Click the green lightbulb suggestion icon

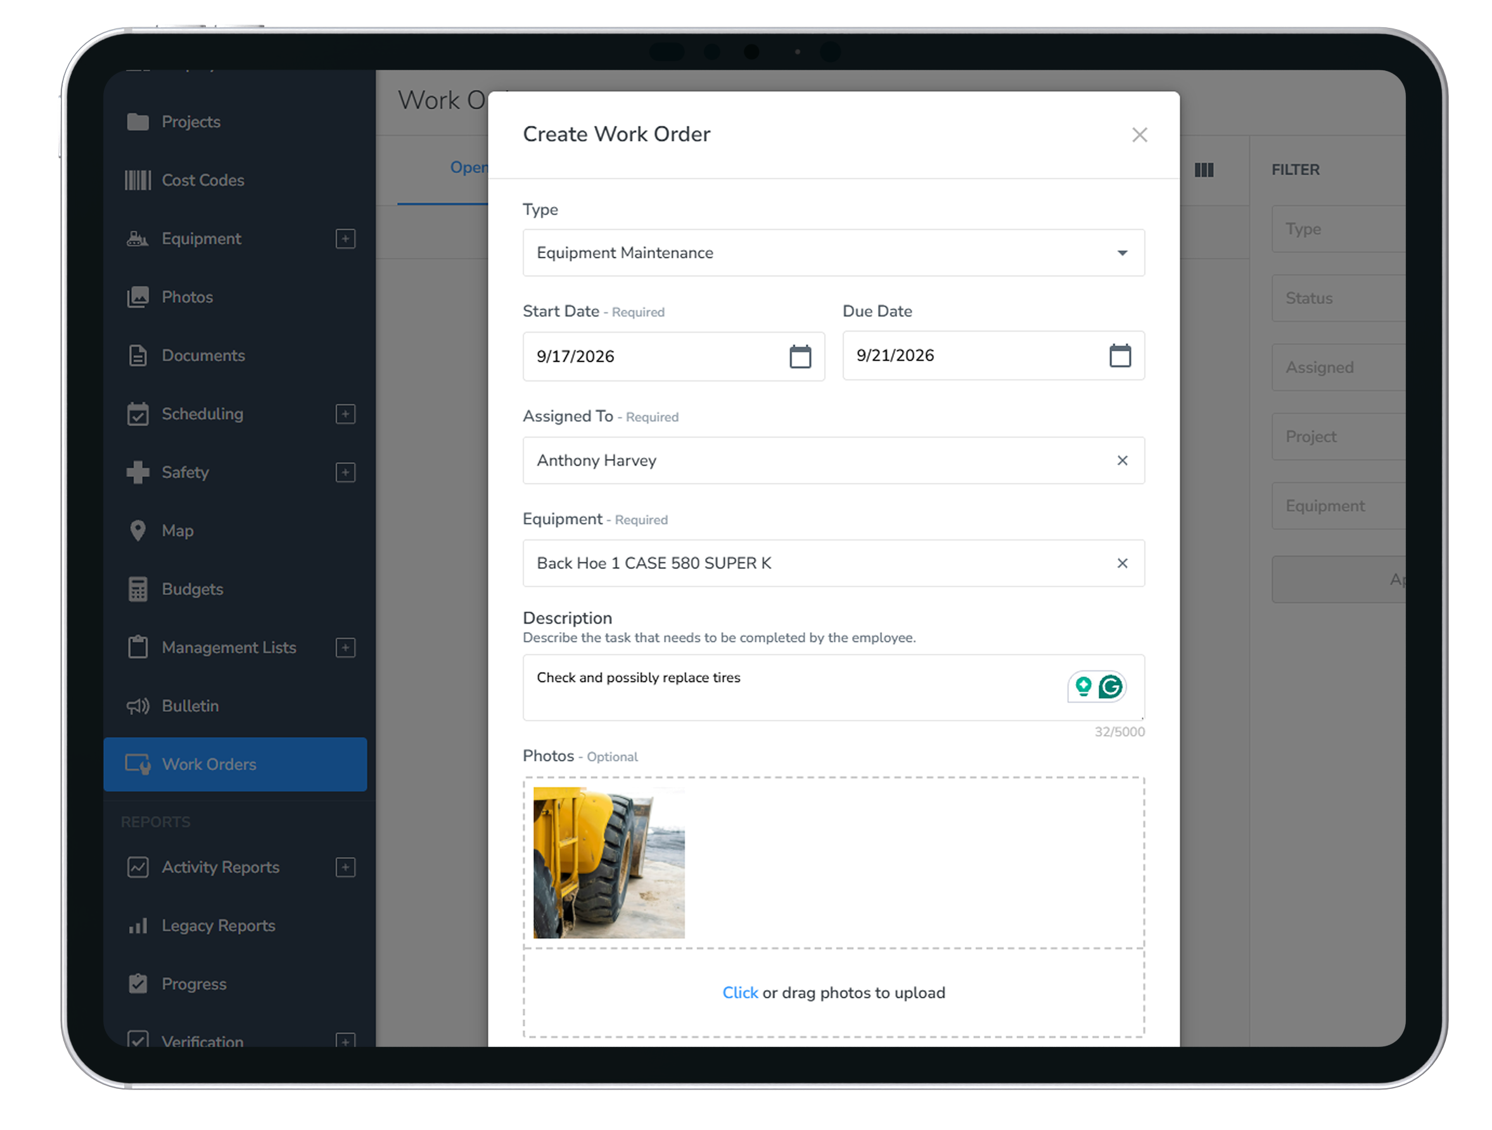tap(1083, 687)
